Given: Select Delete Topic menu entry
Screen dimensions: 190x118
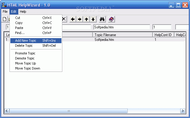Looking at the screenshot, I should point(36,46).
